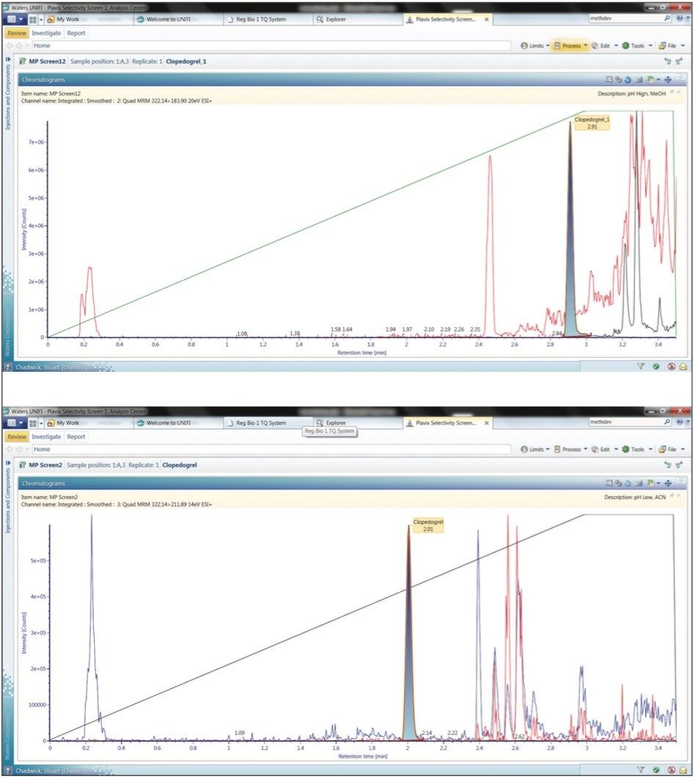
Task: Expand the export options dropdown in Chromatograms toolbar
Action: 658,79
